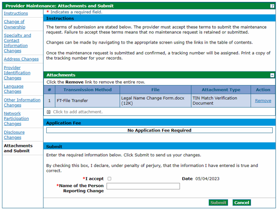Click 'Click to add attachment' text
Screen dimensions: 279x210
tap(78, 112)
